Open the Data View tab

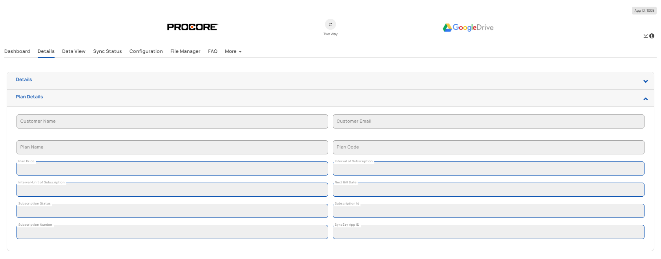pos(73,51)
